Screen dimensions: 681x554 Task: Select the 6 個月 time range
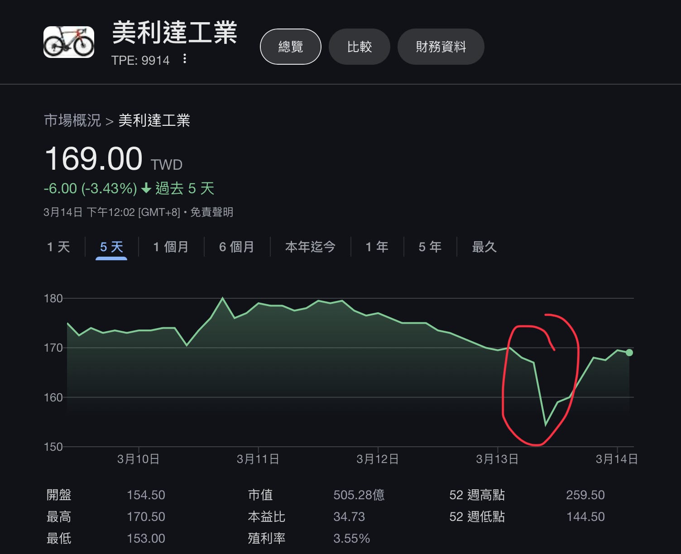pyautogui.click(x=237, y=247)
